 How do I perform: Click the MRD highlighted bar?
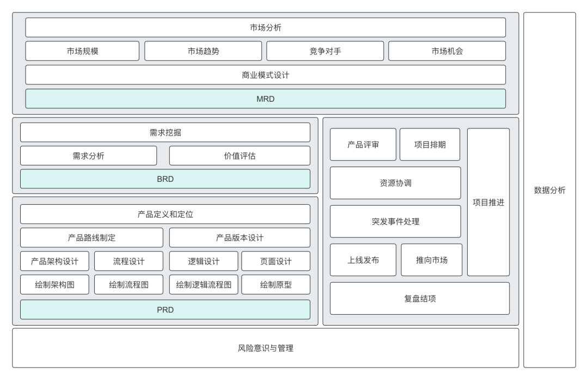265,99
